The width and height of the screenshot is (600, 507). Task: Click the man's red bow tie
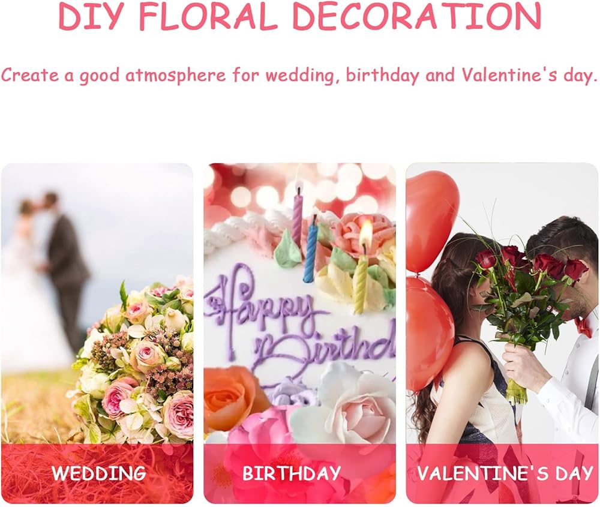coord(583,325)
